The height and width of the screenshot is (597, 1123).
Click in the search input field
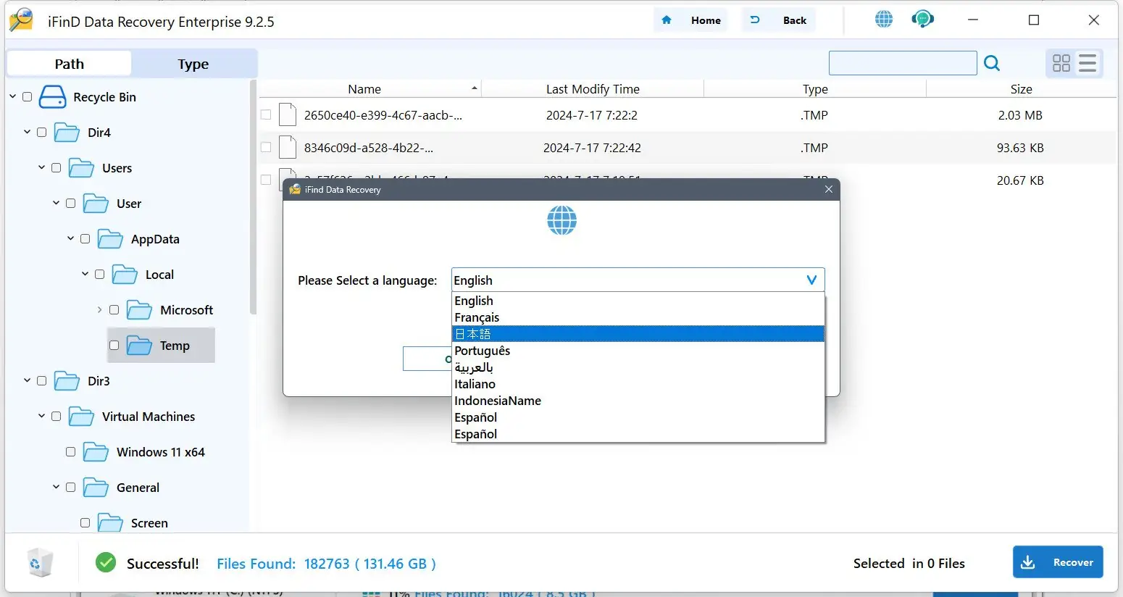pyautogui.click(x=903, y=63)
